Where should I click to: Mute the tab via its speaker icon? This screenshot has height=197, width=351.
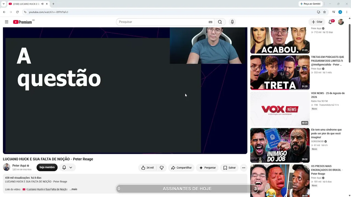click(43, 4)
